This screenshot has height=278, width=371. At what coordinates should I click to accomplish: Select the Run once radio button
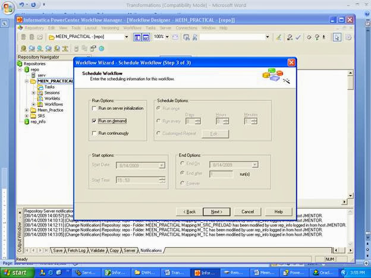click(158, 108)
